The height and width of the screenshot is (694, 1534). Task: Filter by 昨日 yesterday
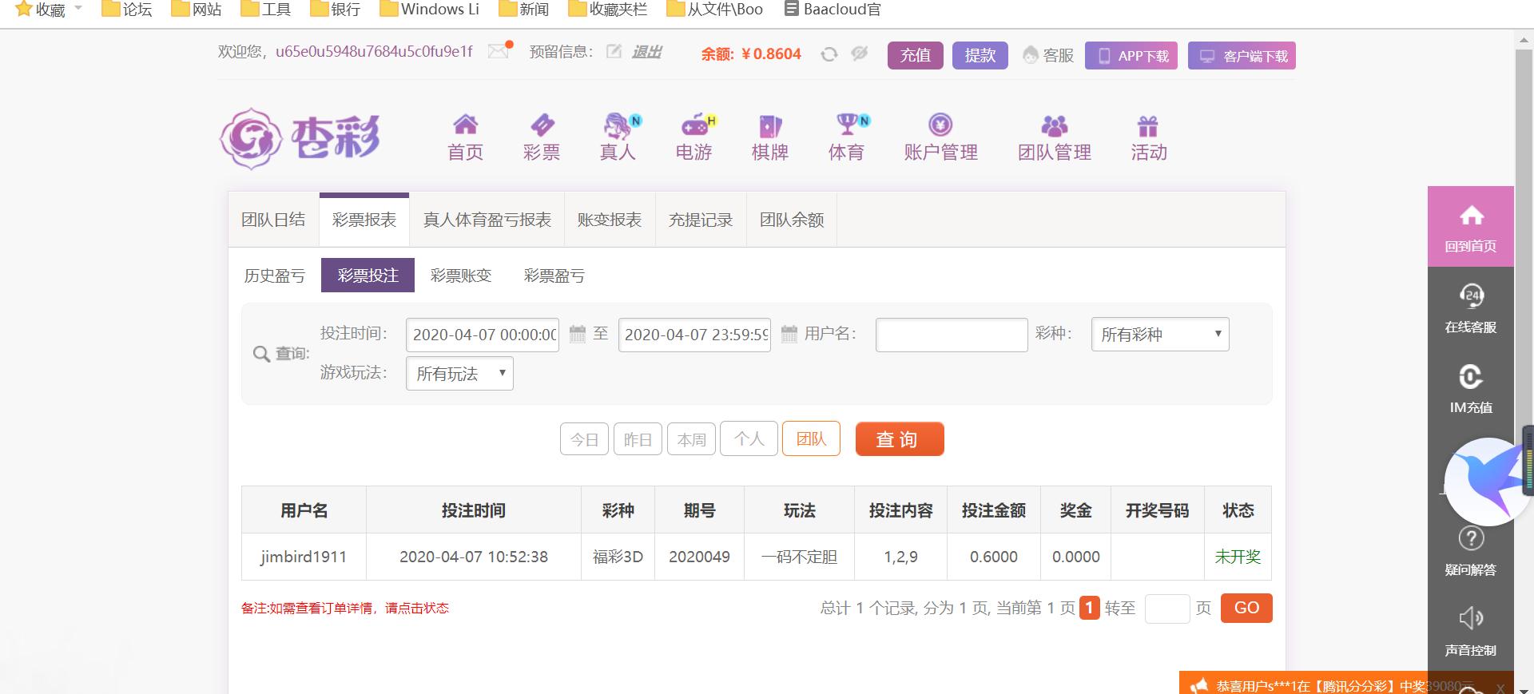click(638, 439)
